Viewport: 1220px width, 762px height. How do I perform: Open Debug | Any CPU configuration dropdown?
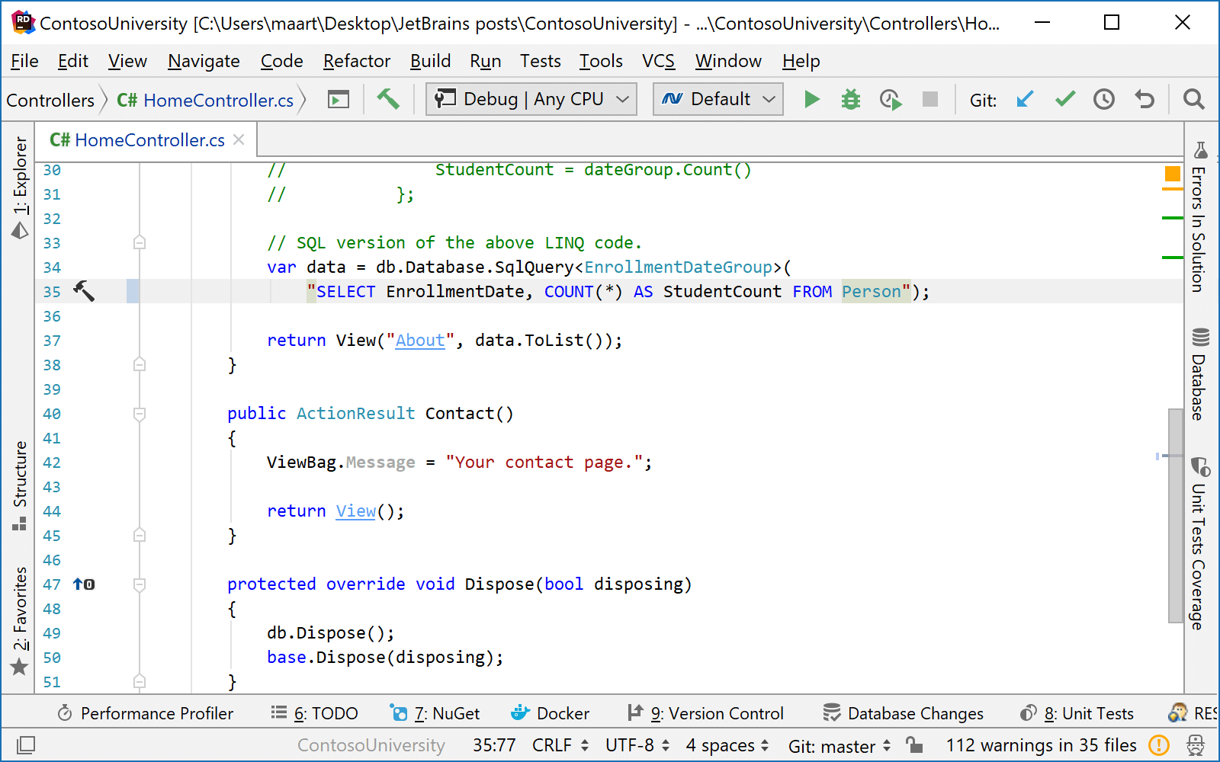click(531, 99)
